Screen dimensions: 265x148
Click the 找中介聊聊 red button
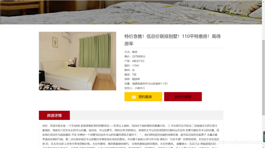pyautogui.click(x=183, y=97)
